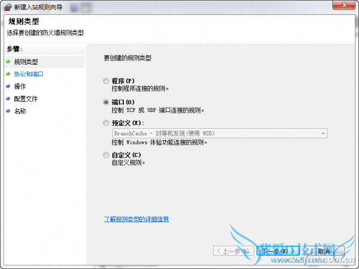The height and width of the screenshot is (269, 359).
Task: Go to the 操作 step
Action: pos(20,86)
